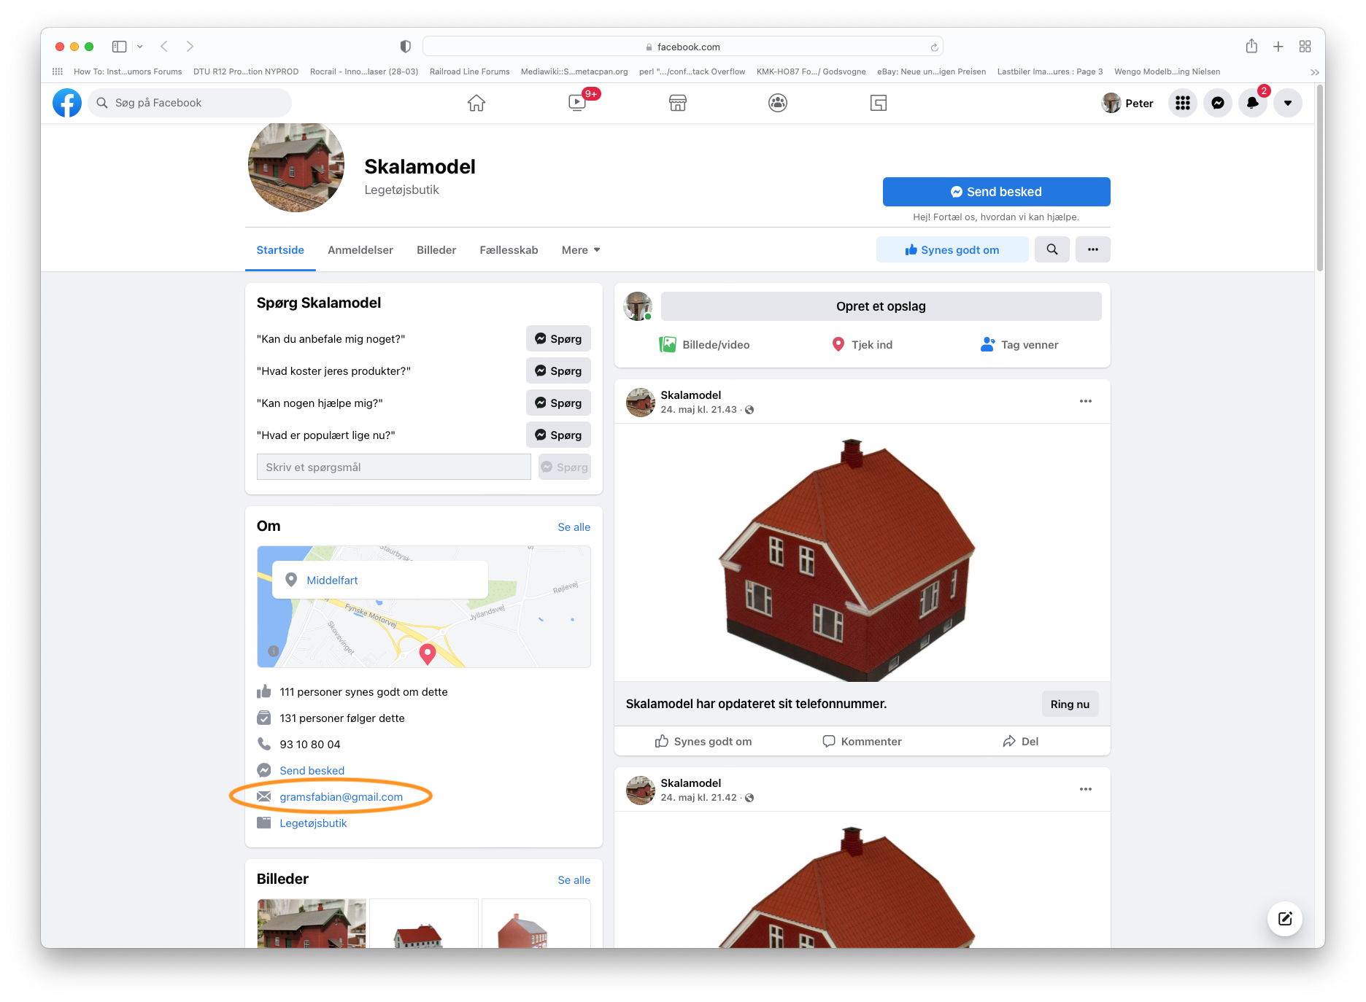Open Peter's profile
This screenshot has height=1002, width=1366.
[1128, 103]
